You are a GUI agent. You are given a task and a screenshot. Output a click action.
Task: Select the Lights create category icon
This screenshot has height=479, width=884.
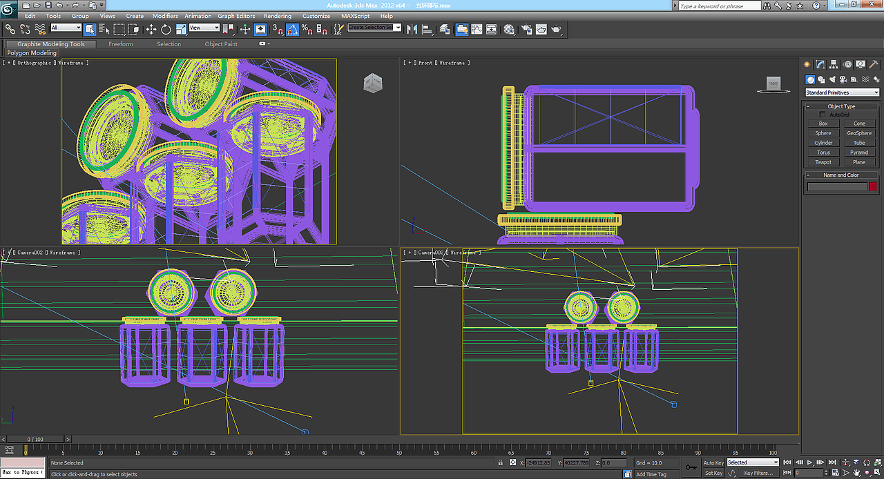[832, 79]
